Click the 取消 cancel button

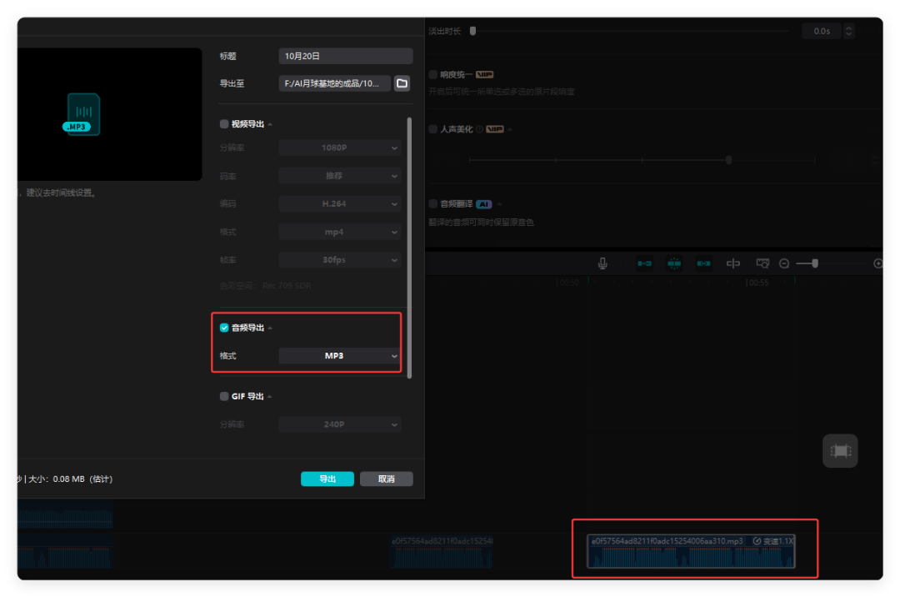coord(386,479)
